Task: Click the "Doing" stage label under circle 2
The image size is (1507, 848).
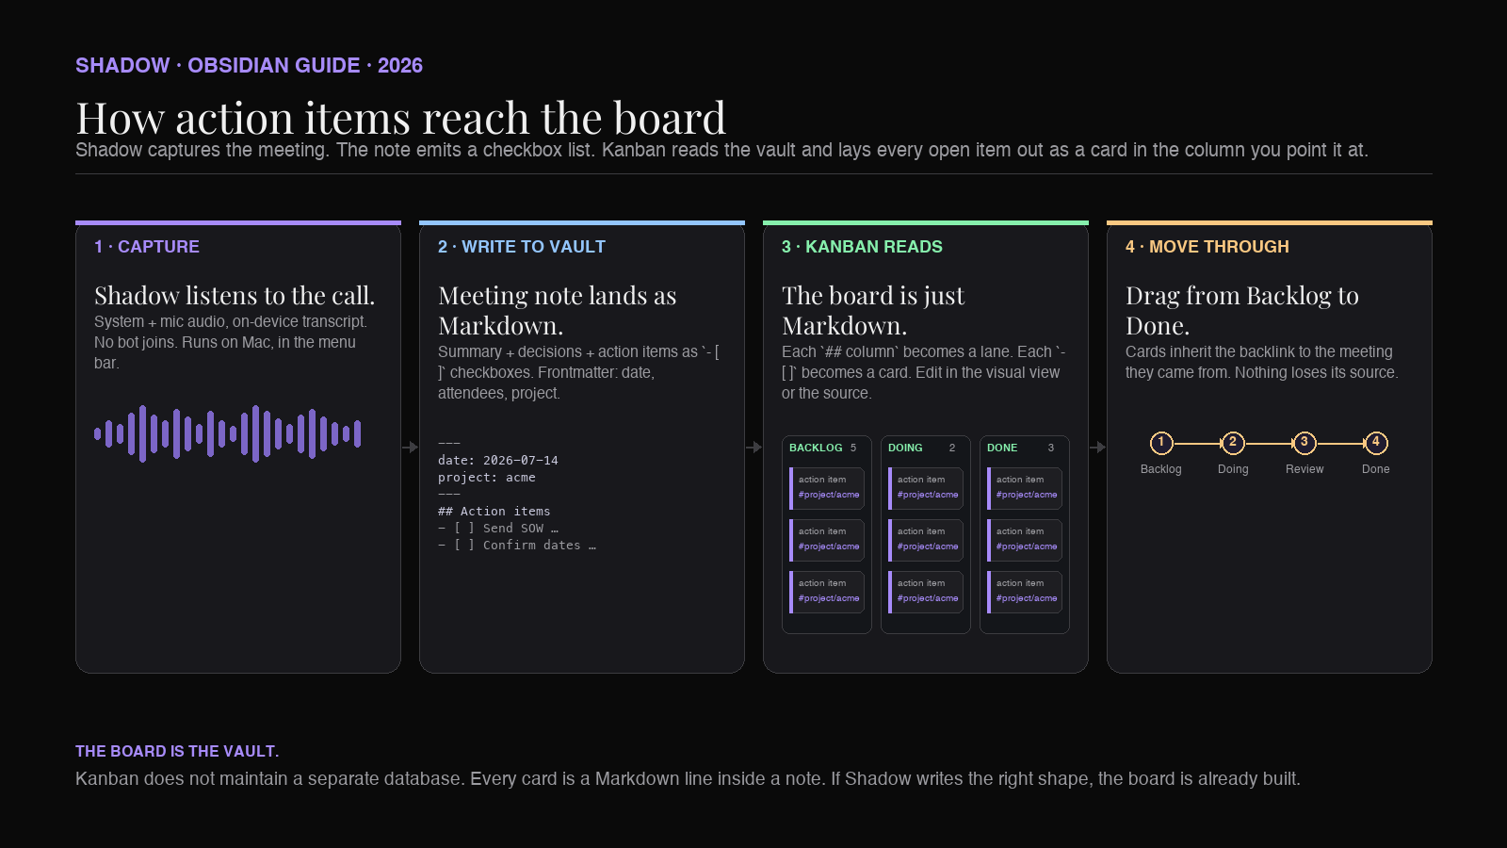Action: click(1233, 469)
